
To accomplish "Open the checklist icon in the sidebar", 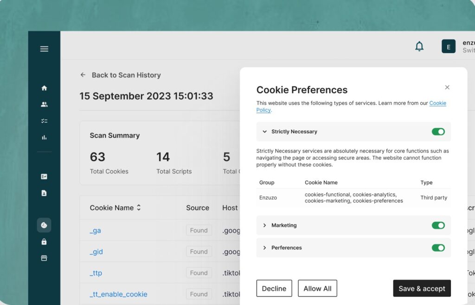I will [x=44, y=121].
